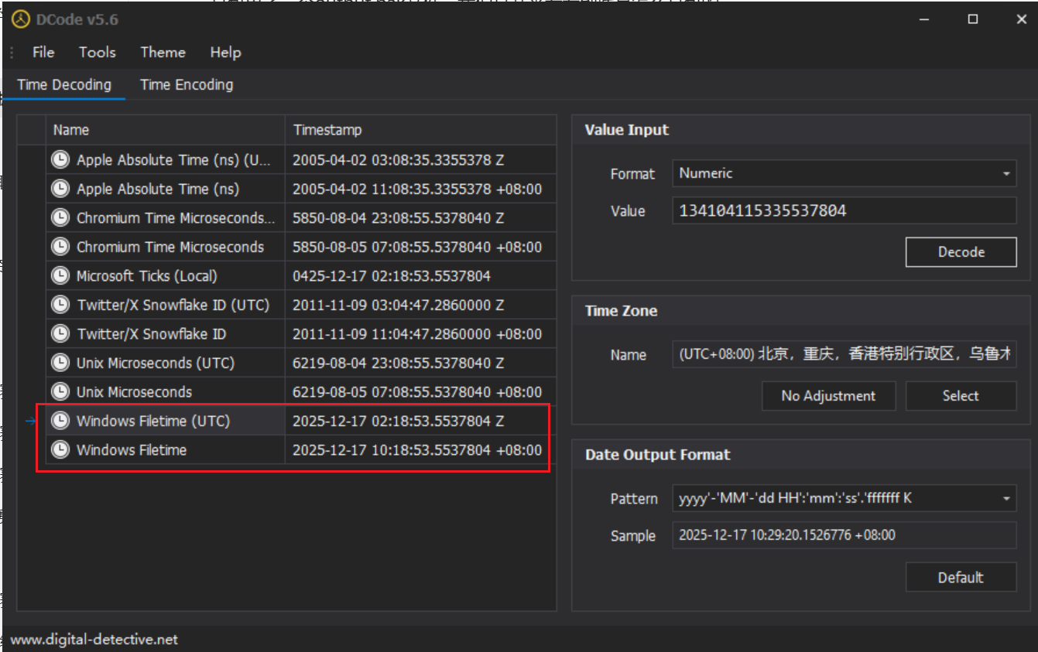Click the clock icon for Twitter/X Snowflake ID (UTC)

pyautogui.click(x=60, y=305)
